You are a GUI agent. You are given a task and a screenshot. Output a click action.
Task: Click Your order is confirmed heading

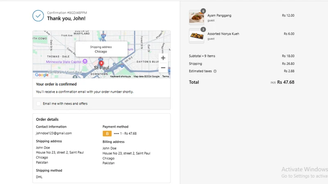[x=56, y=84]
